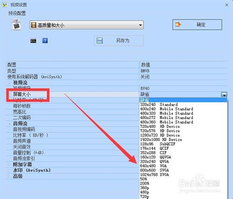Image resolution: width=233 pixels, height=199 pixels.
Task: Select 320x240 Standard option
Action: (183, 105)
